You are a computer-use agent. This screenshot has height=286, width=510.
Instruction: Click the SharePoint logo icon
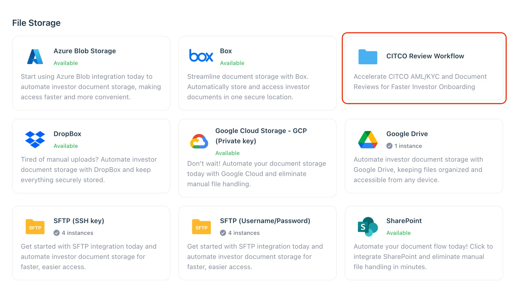[368, 227]
